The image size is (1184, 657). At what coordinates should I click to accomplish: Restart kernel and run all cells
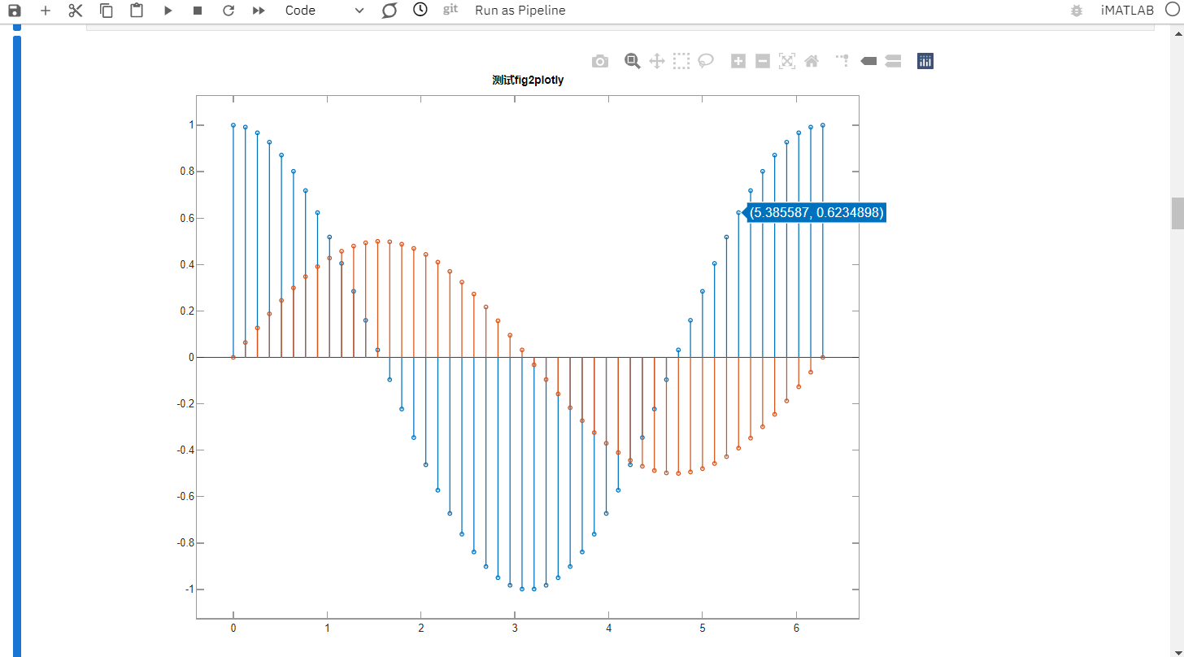click(259, 11)
